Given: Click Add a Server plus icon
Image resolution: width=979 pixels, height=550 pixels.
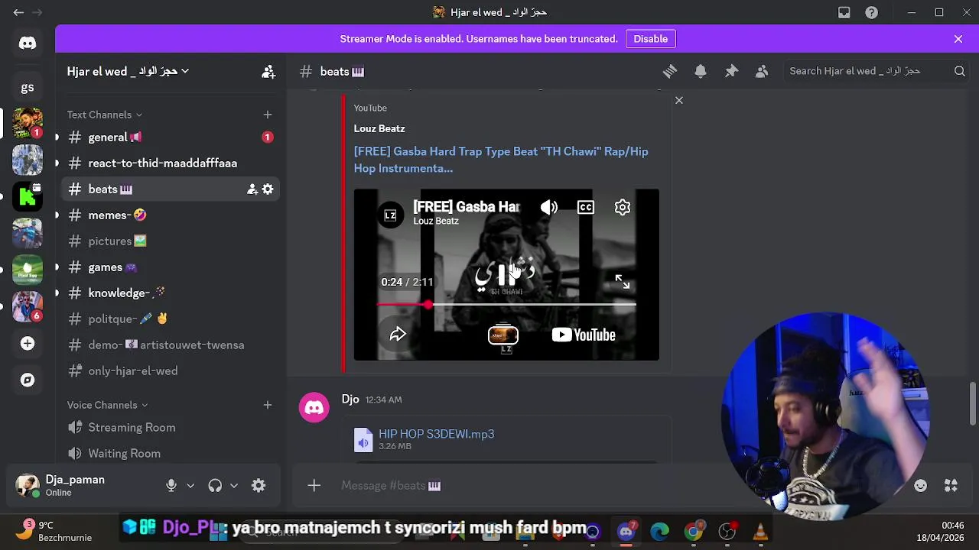Looking at the screenshot, I should pyautogui.click(x=28, y=344).
